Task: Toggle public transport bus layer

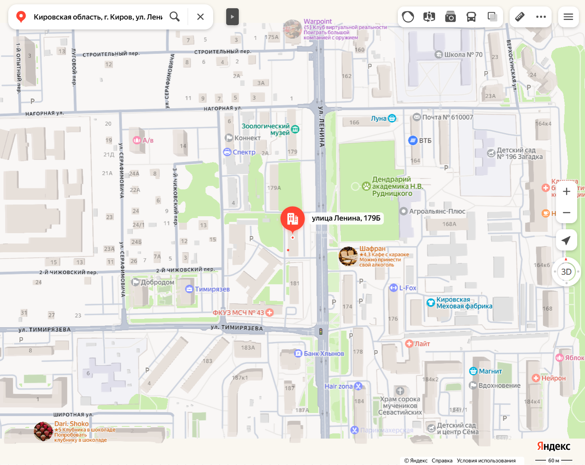Action: click(471, 17)
